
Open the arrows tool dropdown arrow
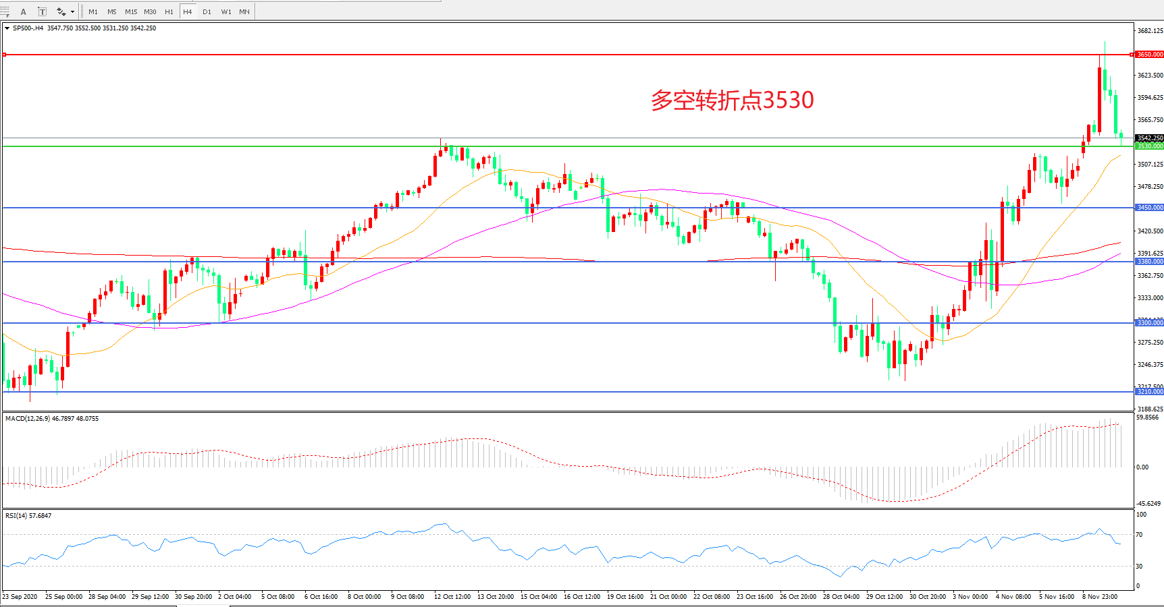pos(72,11)
